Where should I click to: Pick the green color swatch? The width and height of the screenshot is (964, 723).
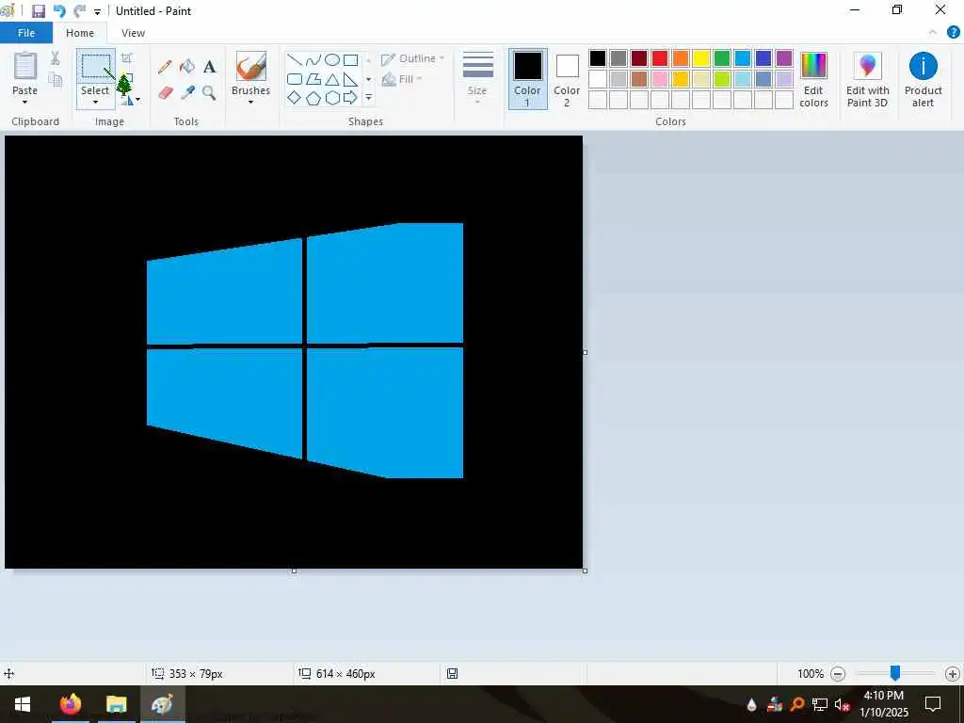[x=722, y=58]
